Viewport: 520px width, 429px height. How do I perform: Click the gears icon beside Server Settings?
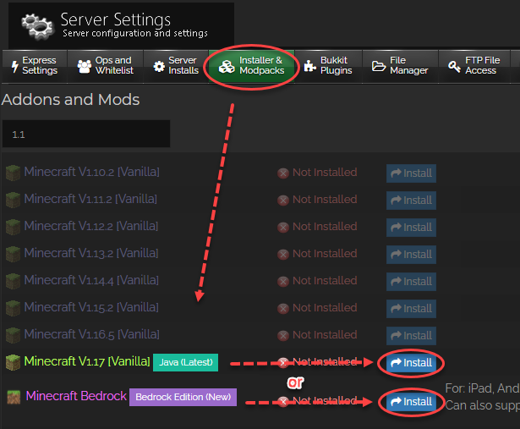[37, 26]
